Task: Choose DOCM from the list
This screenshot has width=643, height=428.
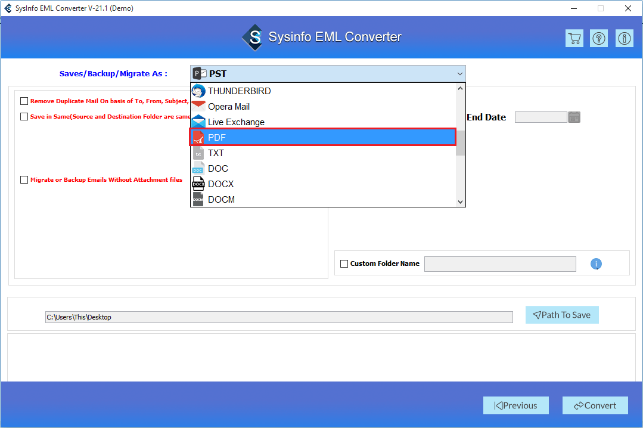Action: pyautogui.click(x=323, y=200)
